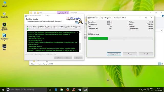Open the Recycle Bin desktop icon
Image resolution: width=164 pixels, height=92 pixels.
(x=4, y=15)
